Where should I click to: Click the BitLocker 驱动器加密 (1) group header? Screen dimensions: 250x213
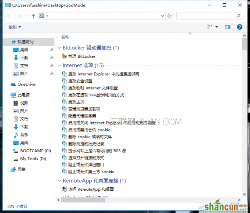click(91, 48)
